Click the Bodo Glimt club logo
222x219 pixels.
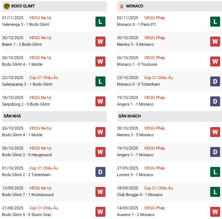click(x=6, y=6)
